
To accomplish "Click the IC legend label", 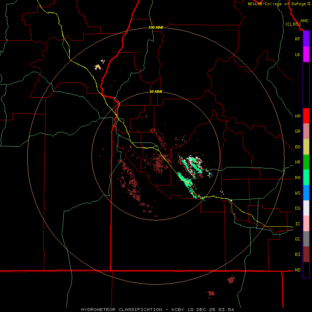I will click(297, 224).
